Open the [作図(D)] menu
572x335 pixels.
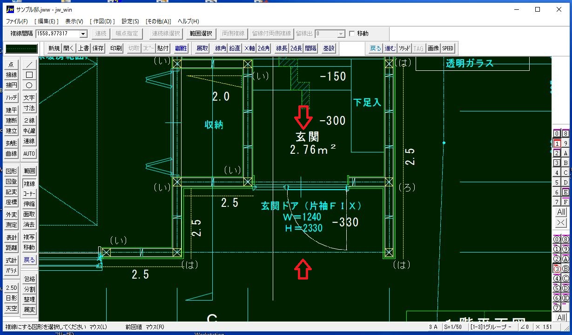tap(103, 21)
